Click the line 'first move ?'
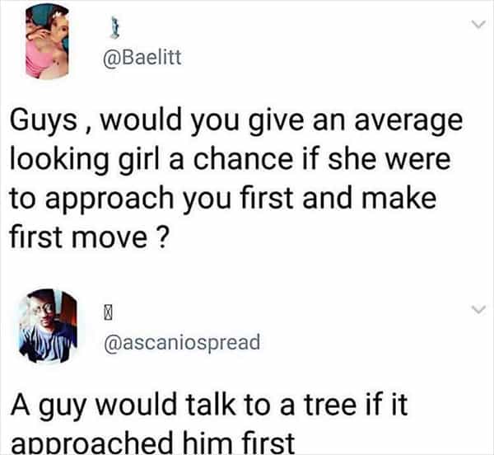Viewport: 494px width, 455px height. pos(88,237)
